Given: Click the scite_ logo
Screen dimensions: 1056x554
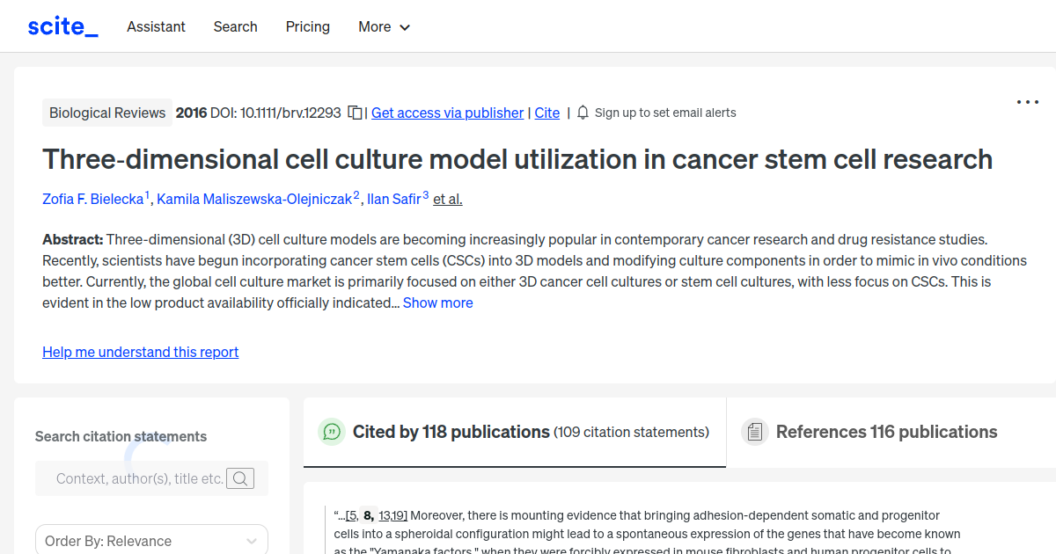Looking at the screenshot, I should [62, 26].
